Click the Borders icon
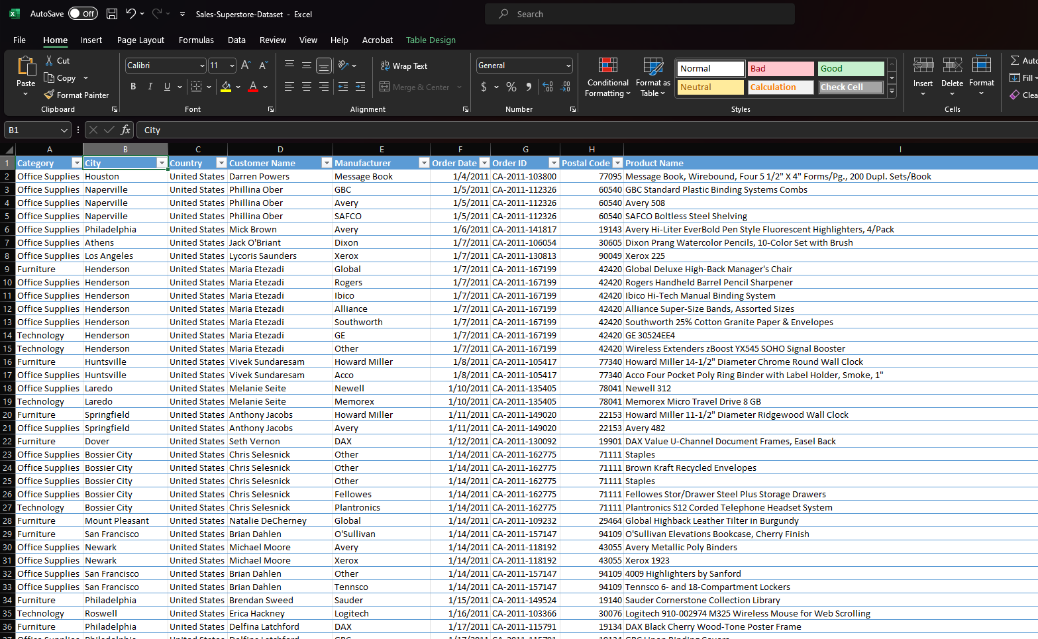The image size is (1038, 639). [x=196, y=87]
